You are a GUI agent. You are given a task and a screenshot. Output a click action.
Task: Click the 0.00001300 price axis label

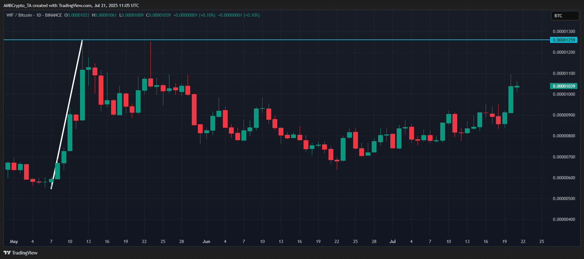tap(564, 31)
